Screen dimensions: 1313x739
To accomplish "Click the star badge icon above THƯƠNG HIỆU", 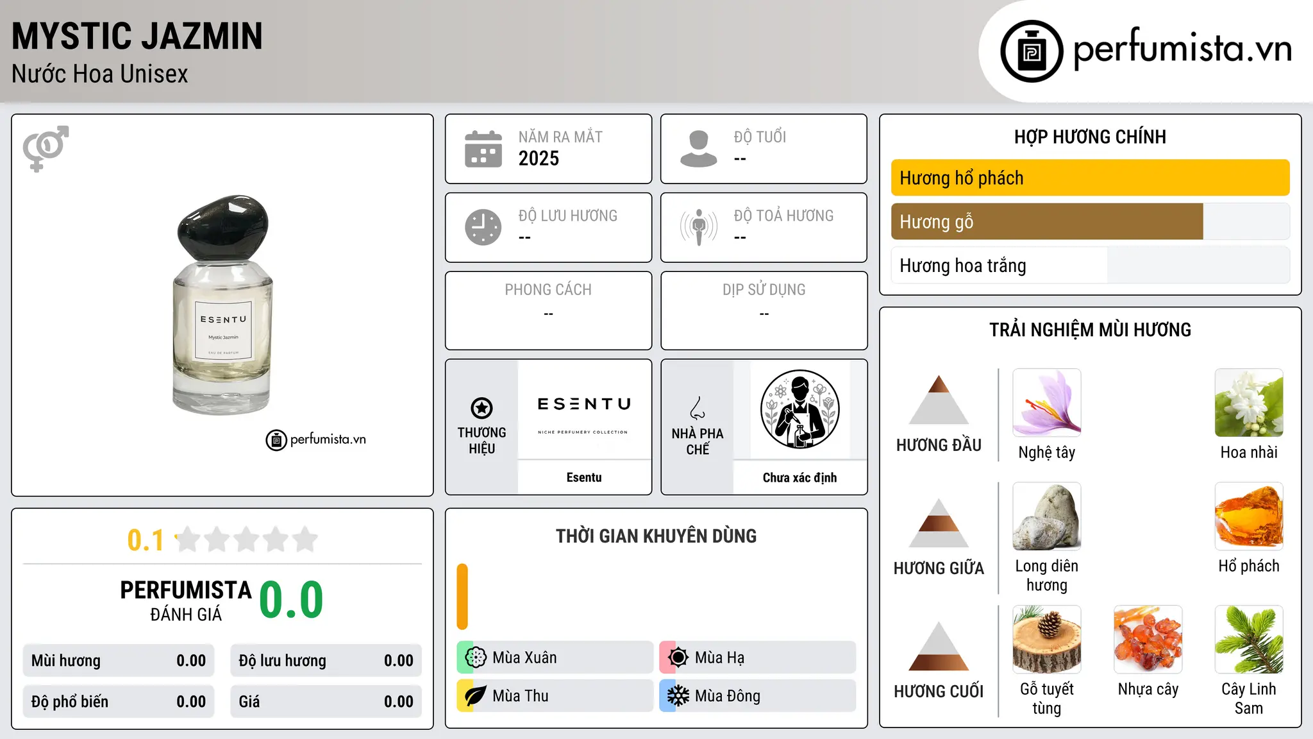I will tap(481, 408).
